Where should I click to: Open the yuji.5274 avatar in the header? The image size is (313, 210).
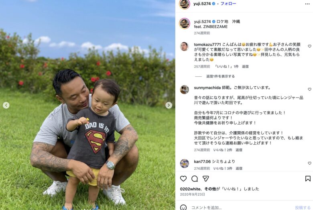pyautogui.click(x=185, y=4)
